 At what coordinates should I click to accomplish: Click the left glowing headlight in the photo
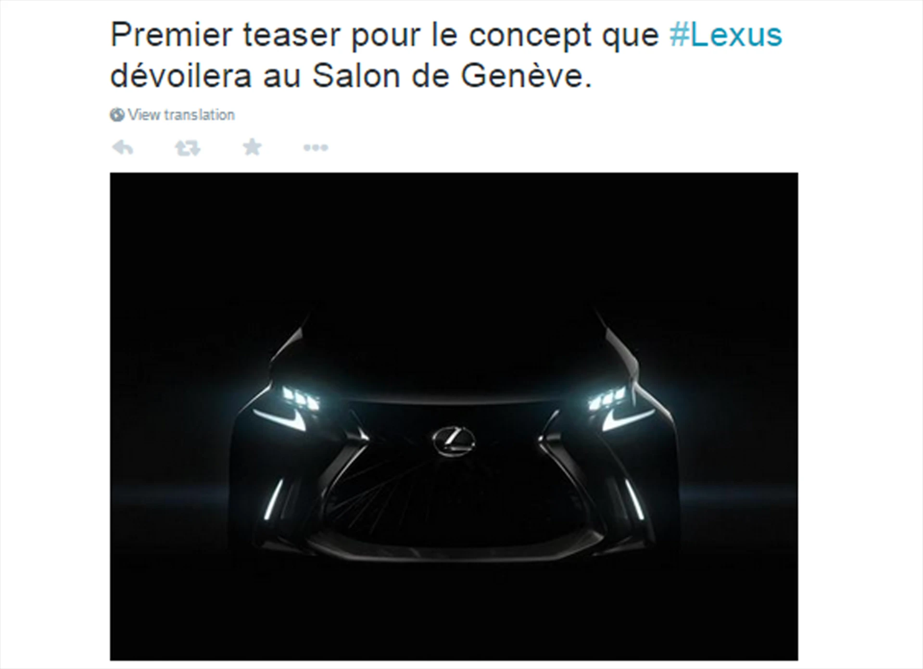(292, 405)
